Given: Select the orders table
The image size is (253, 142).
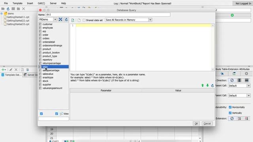Looking at the screenshot, I should click(46, 38).
